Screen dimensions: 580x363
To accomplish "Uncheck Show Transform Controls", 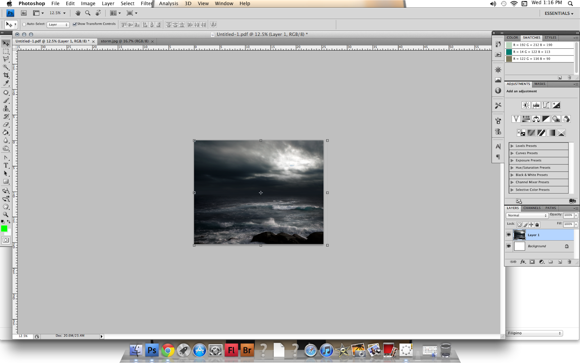I will (x=75, y=24).
